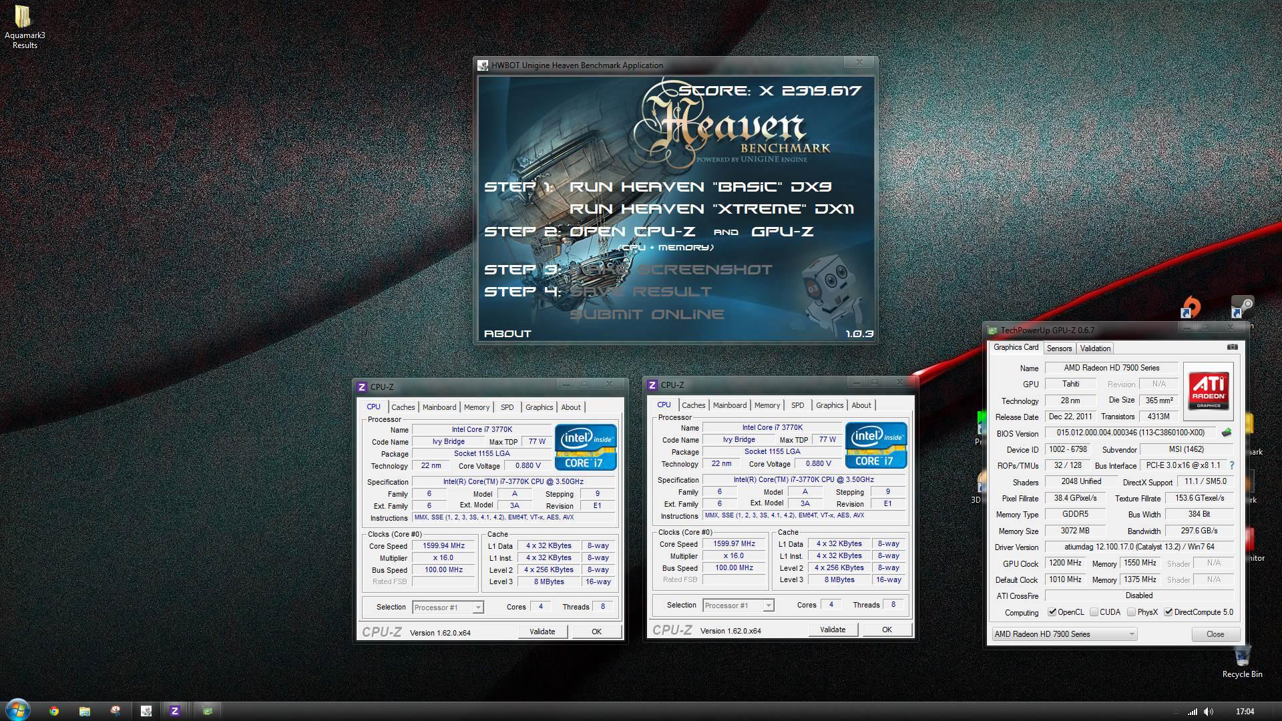Click the Heaven Benchmark window title icon

coord(483,65)
